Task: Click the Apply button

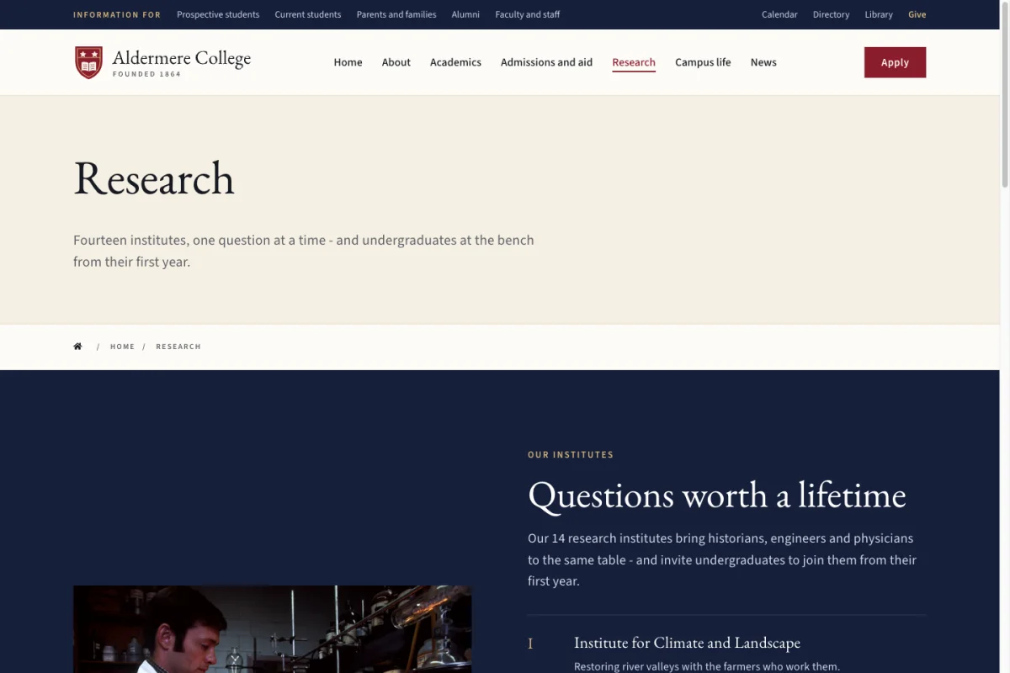Action: pyautogui.click(x=895, y=62)
